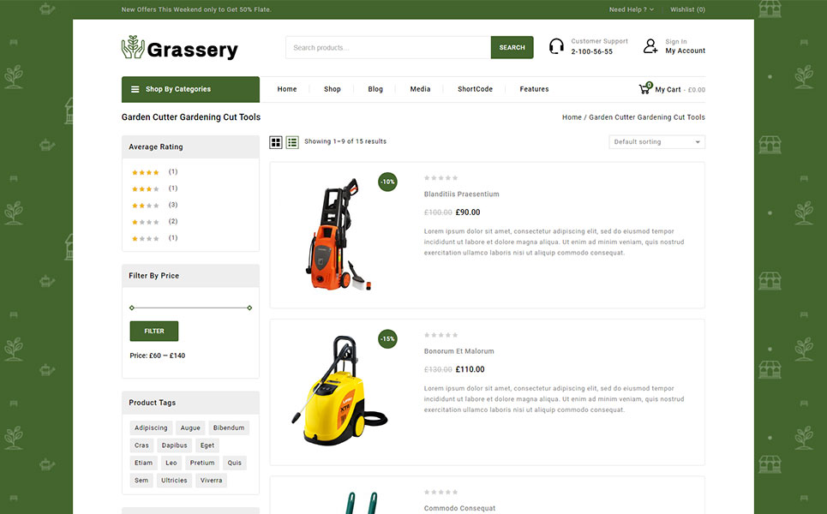Filter by one-star average rating
Viewport: 827px width, 514px height.
pyautogui.click(x=146, y=238)
